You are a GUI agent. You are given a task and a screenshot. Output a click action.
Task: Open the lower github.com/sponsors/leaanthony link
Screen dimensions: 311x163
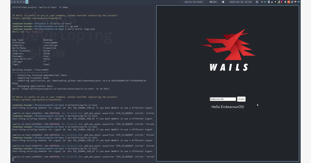[x=37, y=100]
